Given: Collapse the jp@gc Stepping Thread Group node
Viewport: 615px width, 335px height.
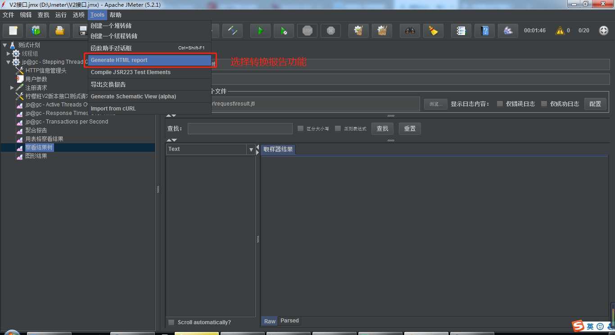Looking at the screenshot, I should (8, 62).
